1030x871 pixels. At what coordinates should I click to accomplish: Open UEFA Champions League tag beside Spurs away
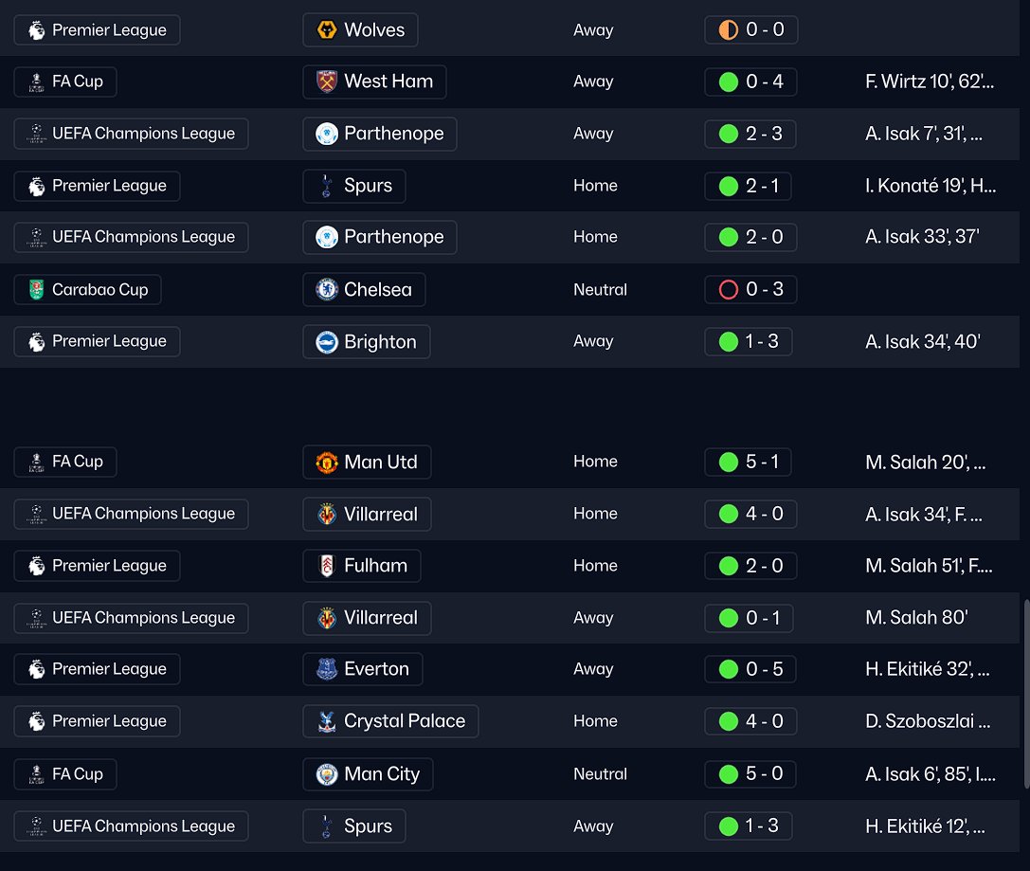point(132,826)
